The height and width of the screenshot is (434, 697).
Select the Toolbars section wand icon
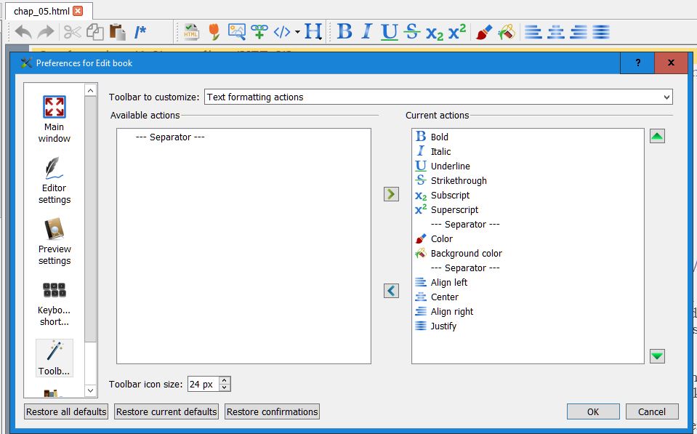point(55,358)
